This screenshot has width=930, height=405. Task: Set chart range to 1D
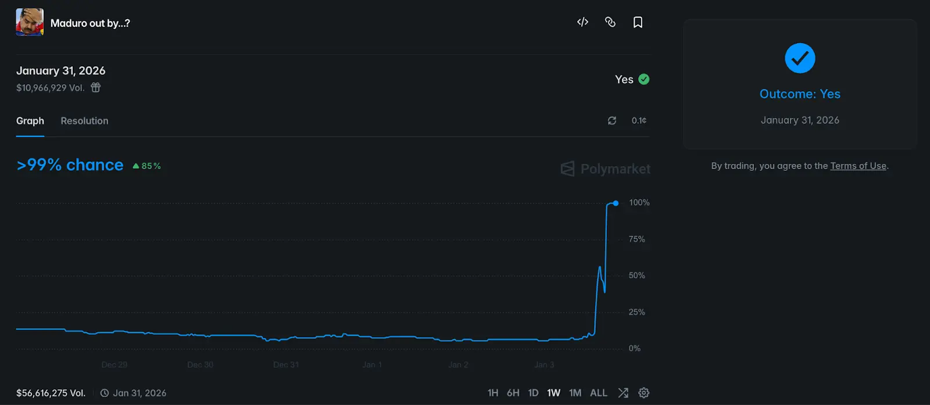point(533,393)
